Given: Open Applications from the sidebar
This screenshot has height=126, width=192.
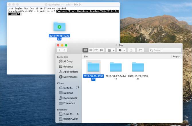Looking at the screenshot, I should click(70, 72).
